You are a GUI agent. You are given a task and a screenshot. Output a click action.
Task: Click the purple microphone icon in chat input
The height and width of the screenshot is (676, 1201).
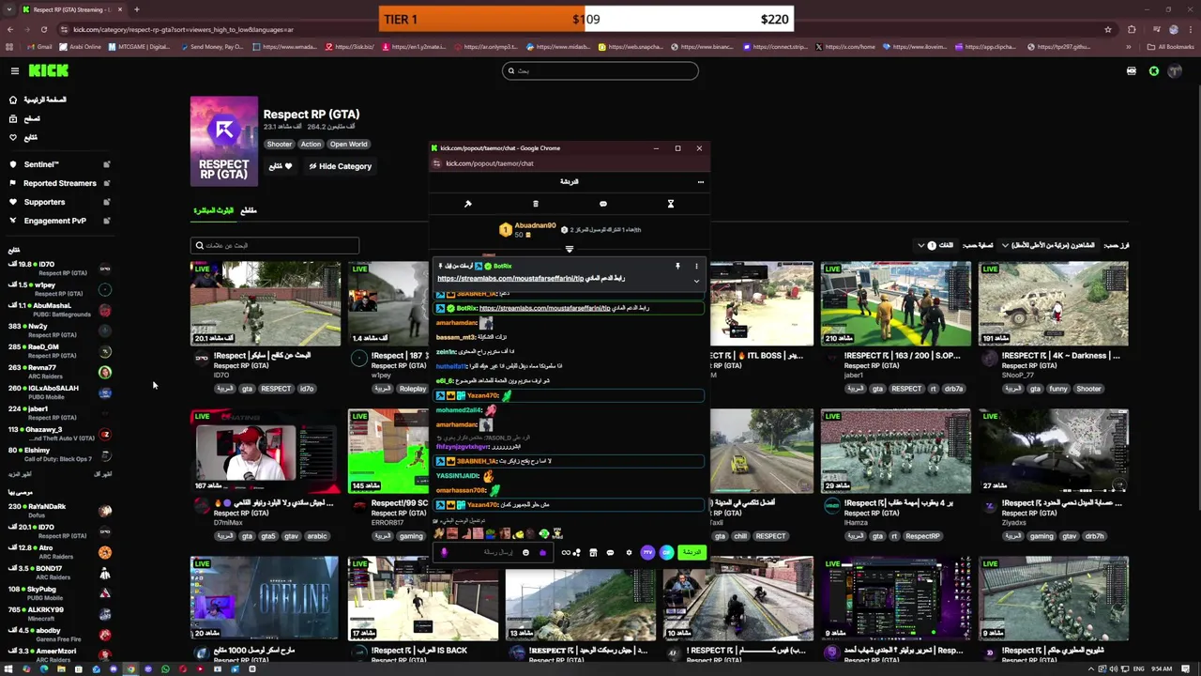coord(445,553)
